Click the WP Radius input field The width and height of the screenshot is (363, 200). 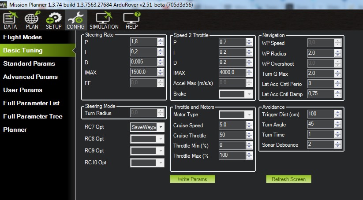(320, 54)
